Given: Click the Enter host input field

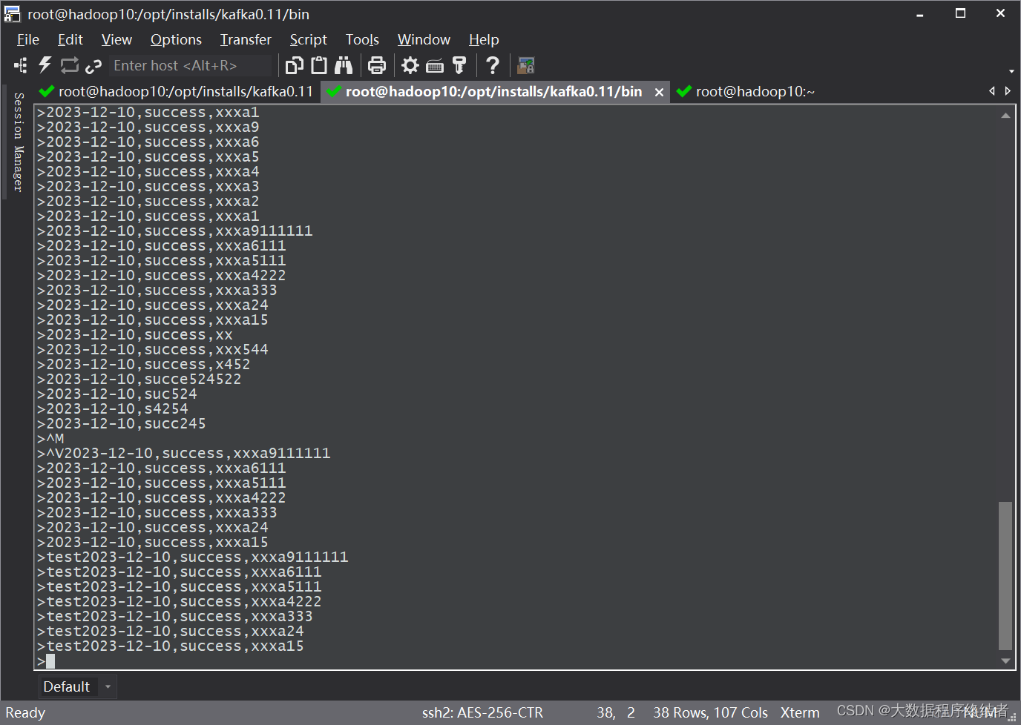Looking at the screenshot, I should point(191,65).
